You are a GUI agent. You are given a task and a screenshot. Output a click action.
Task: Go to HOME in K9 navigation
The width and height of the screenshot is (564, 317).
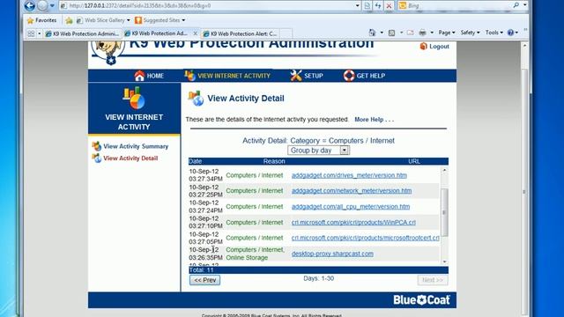coord(155,76)
